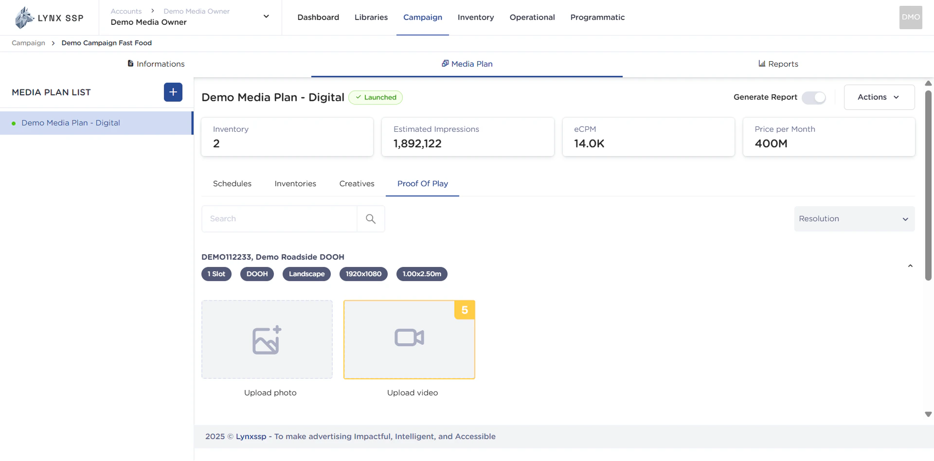Go to the Campaign breadcrumb link
Viewport: 934px width, 461px height.
point(28,43)
